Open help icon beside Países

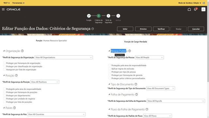[14, 108]
